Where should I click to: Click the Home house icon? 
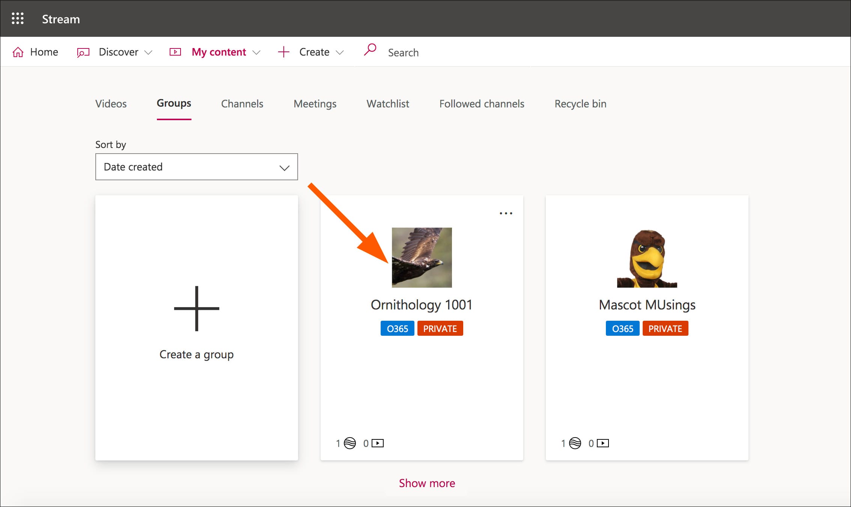click(x=18, y=52)
